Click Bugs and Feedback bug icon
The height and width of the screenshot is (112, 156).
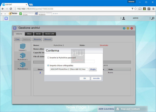coord(118,109)
